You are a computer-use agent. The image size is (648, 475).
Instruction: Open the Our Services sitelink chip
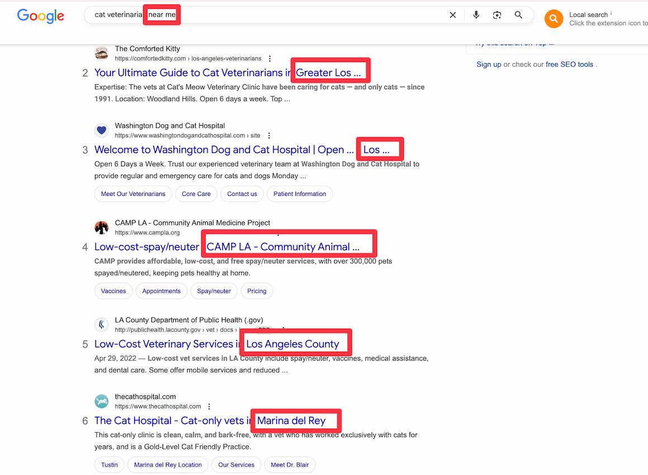tap(236, 464)
